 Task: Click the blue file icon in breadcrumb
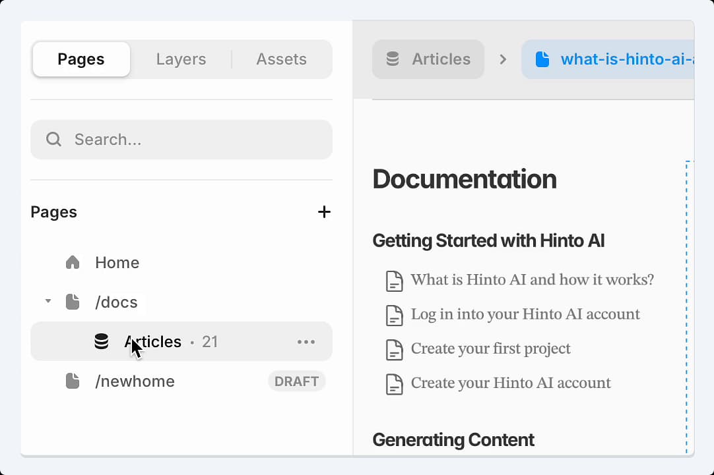coord(542,59)
